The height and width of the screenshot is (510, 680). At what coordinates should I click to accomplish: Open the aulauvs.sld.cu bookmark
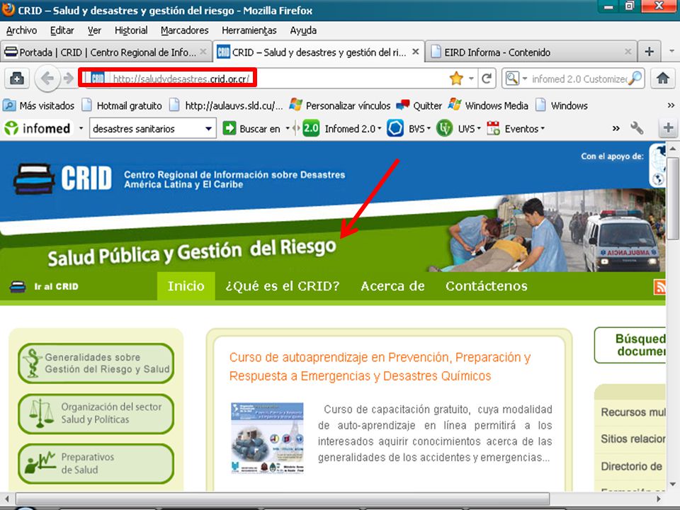tap(226, 106)
